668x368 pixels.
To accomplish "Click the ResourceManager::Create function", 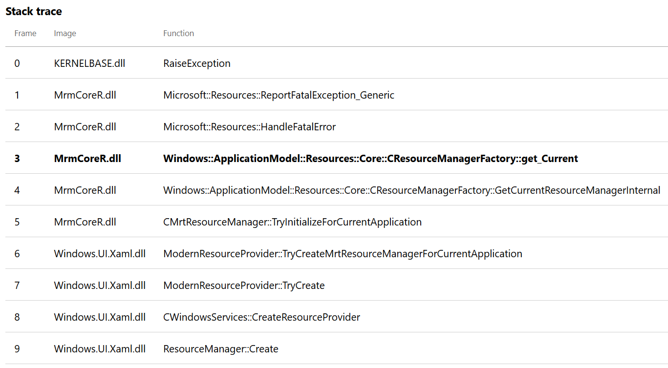I will [221, 349].
